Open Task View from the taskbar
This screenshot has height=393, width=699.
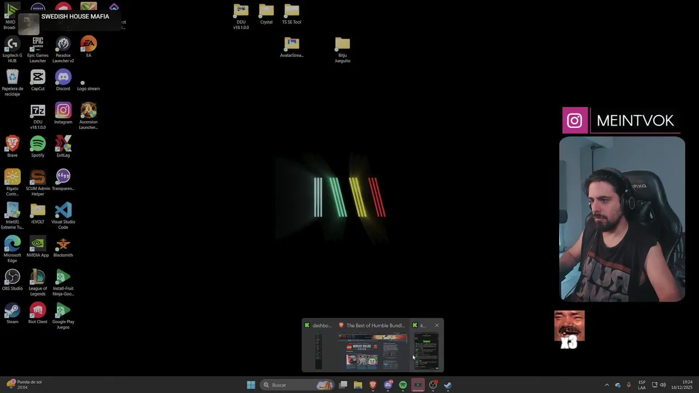coord(343,385)
